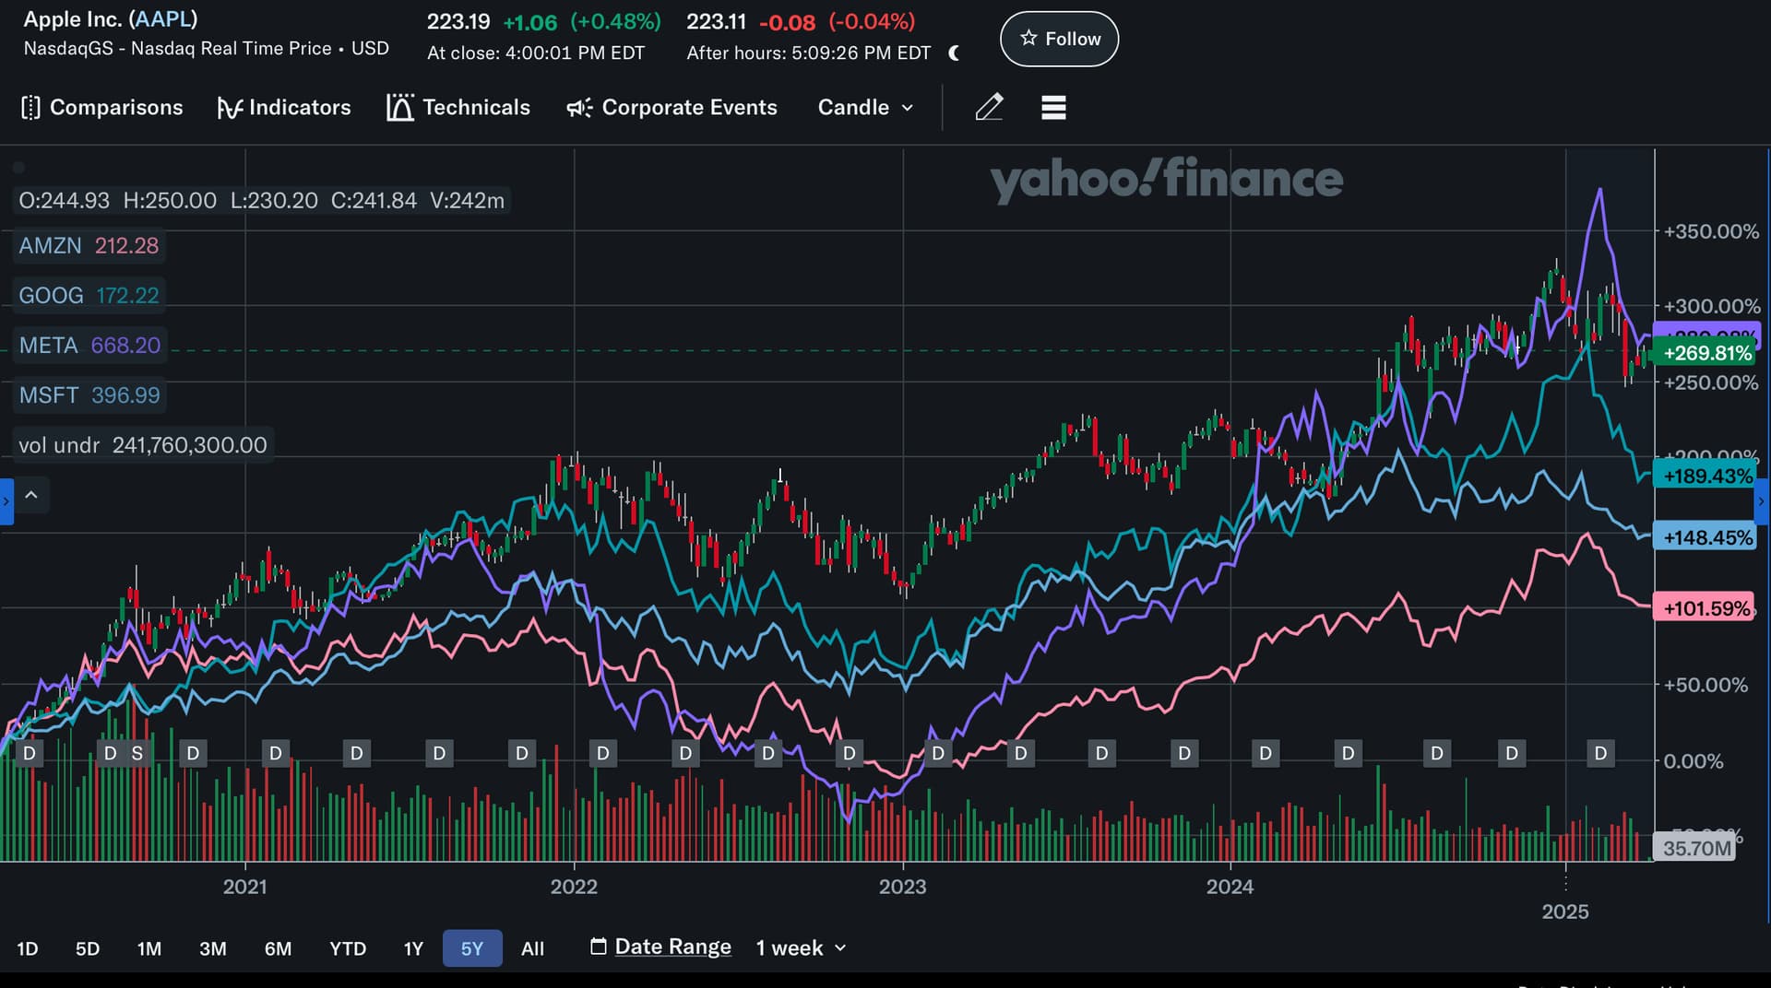Click the calendar icon beside Date Range
This screenshot has height=988, width=1771.
point(599,947)
